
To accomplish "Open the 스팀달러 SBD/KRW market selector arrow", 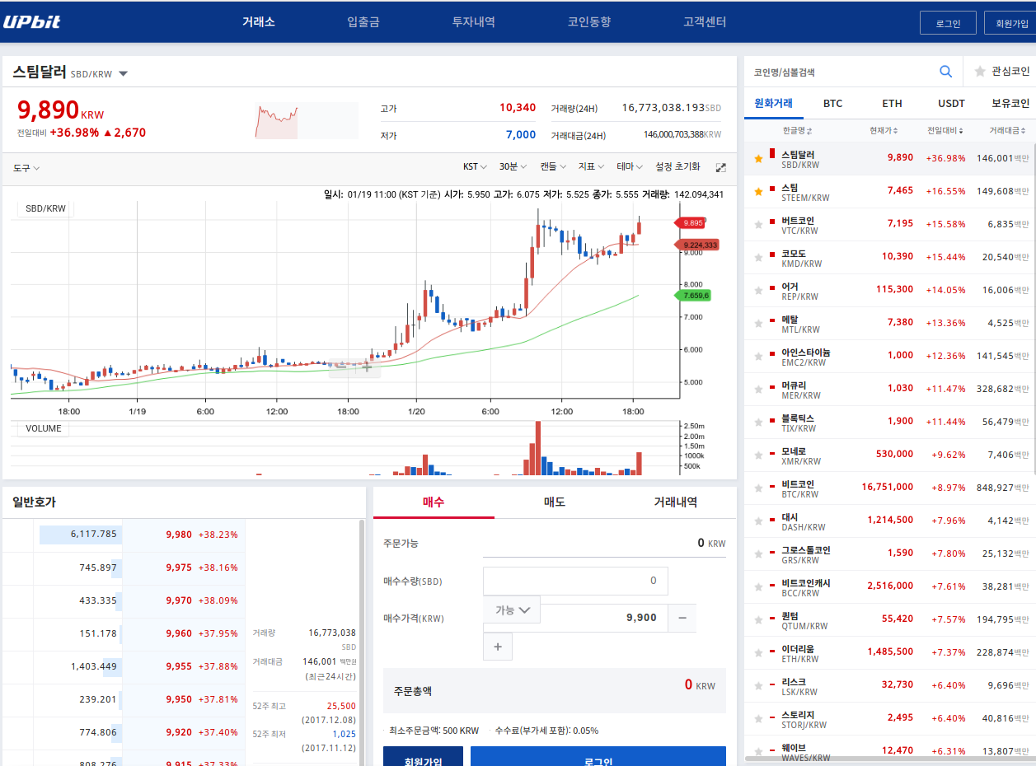I will (x=123, y=74).
